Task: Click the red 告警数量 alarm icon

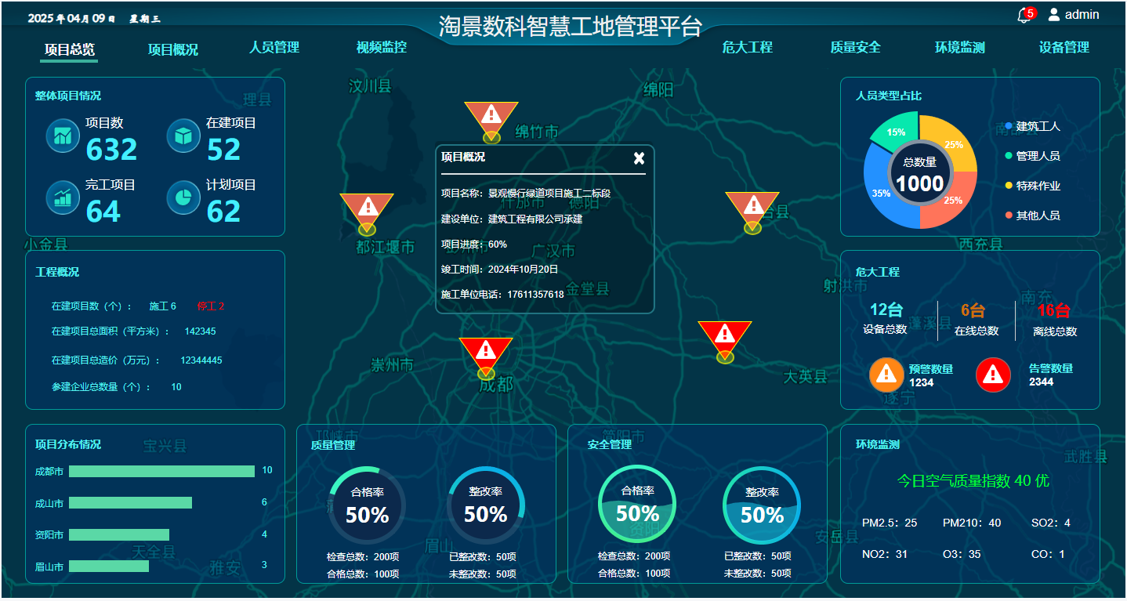Action: (993, 375)
